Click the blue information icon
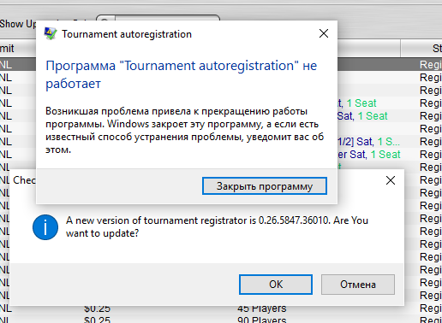The height and width of the screenshot is (323, 442). (x=45, y=227)
